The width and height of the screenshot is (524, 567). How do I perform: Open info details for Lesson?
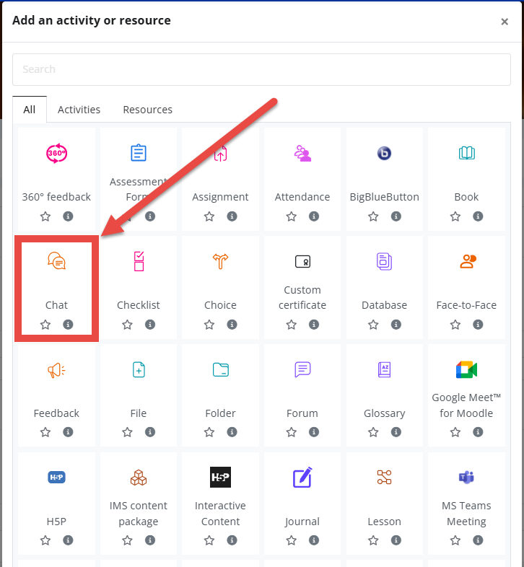(x=396, y=540)
